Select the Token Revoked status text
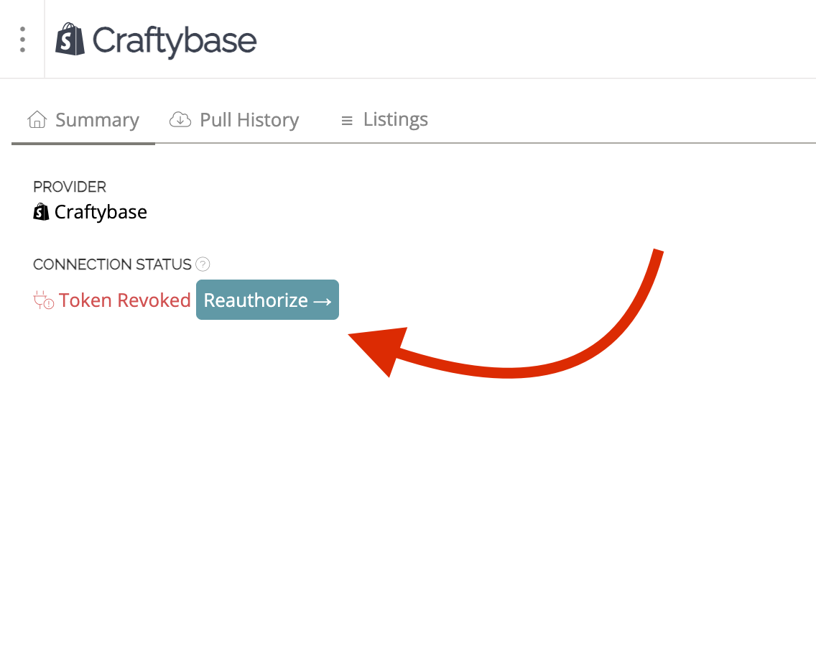 click(x=125, y=300)
